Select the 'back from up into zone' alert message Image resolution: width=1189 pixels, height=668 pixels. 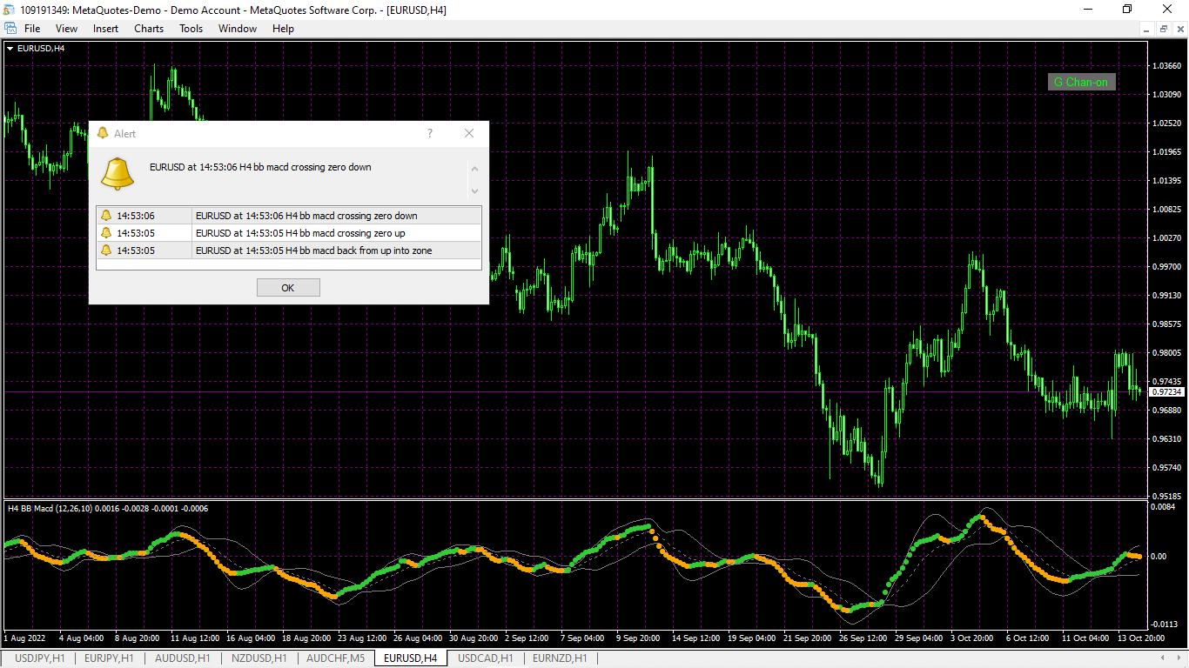(x=313, y=250)
